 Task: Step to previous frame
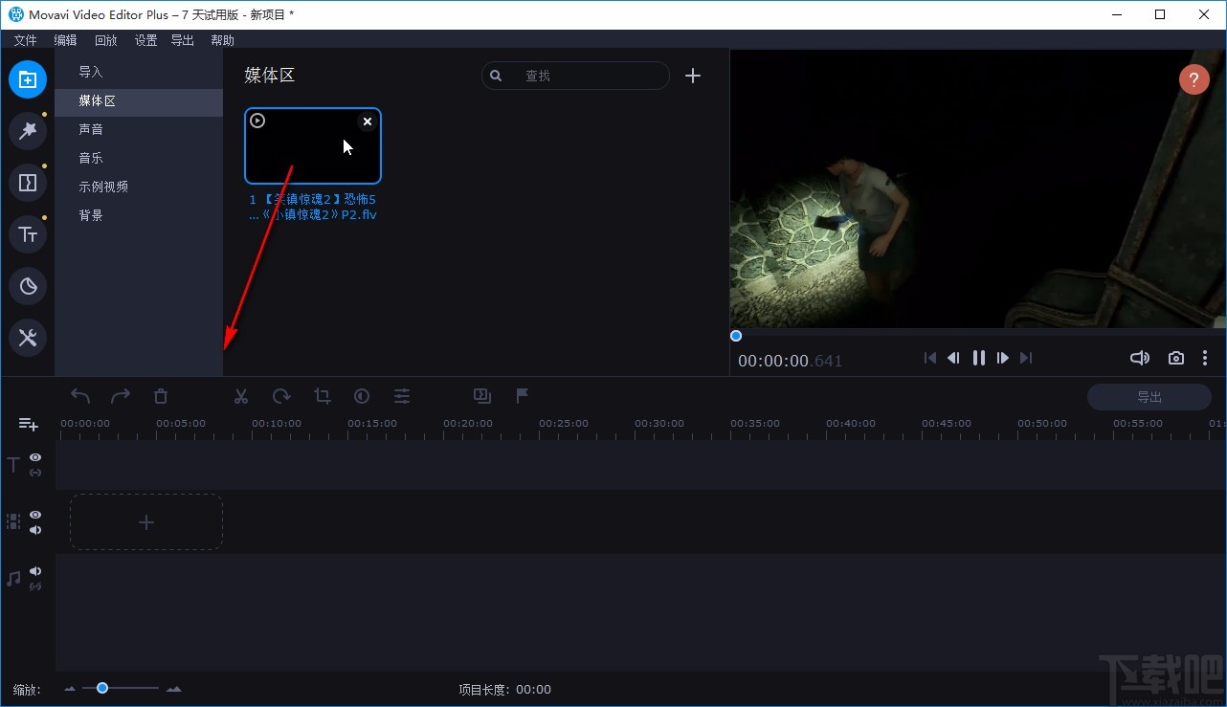click(953, 358)
